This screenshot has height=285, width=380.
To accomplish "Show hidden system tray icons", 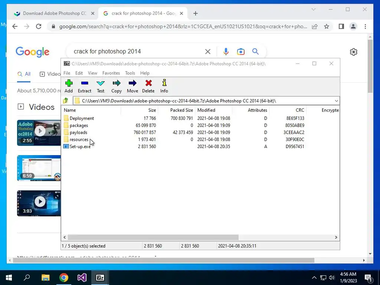I will click(314, 278).
